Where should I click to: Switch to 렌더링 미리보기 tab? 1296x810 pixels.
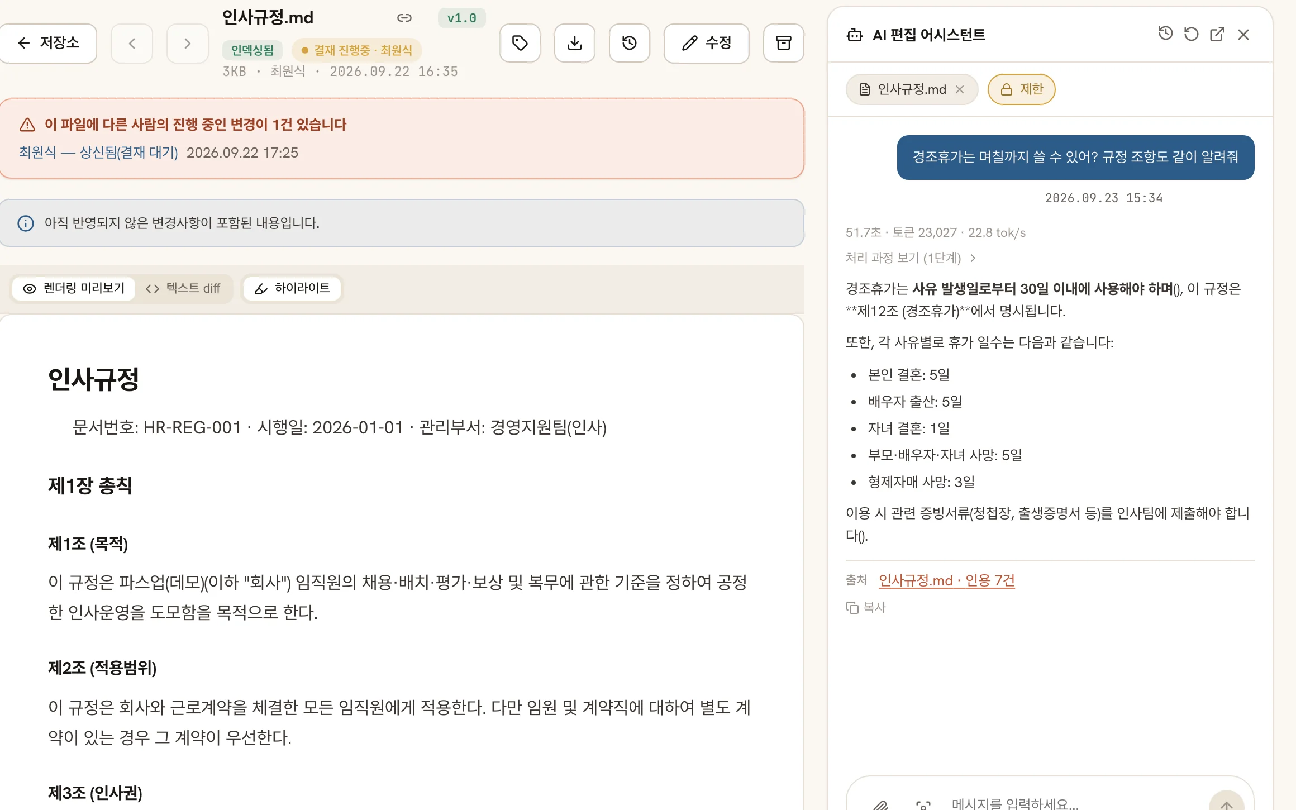[74, 288]
